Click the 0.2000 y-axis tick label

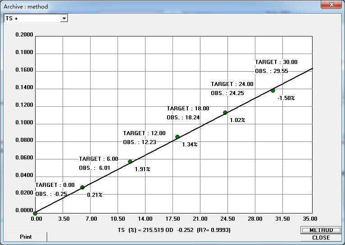click(x=24, y=35)
